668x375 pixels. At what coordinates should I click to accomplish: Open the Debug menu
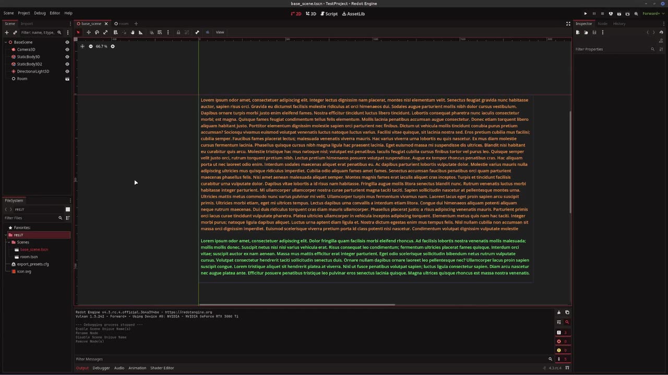[x=40, y=13]
